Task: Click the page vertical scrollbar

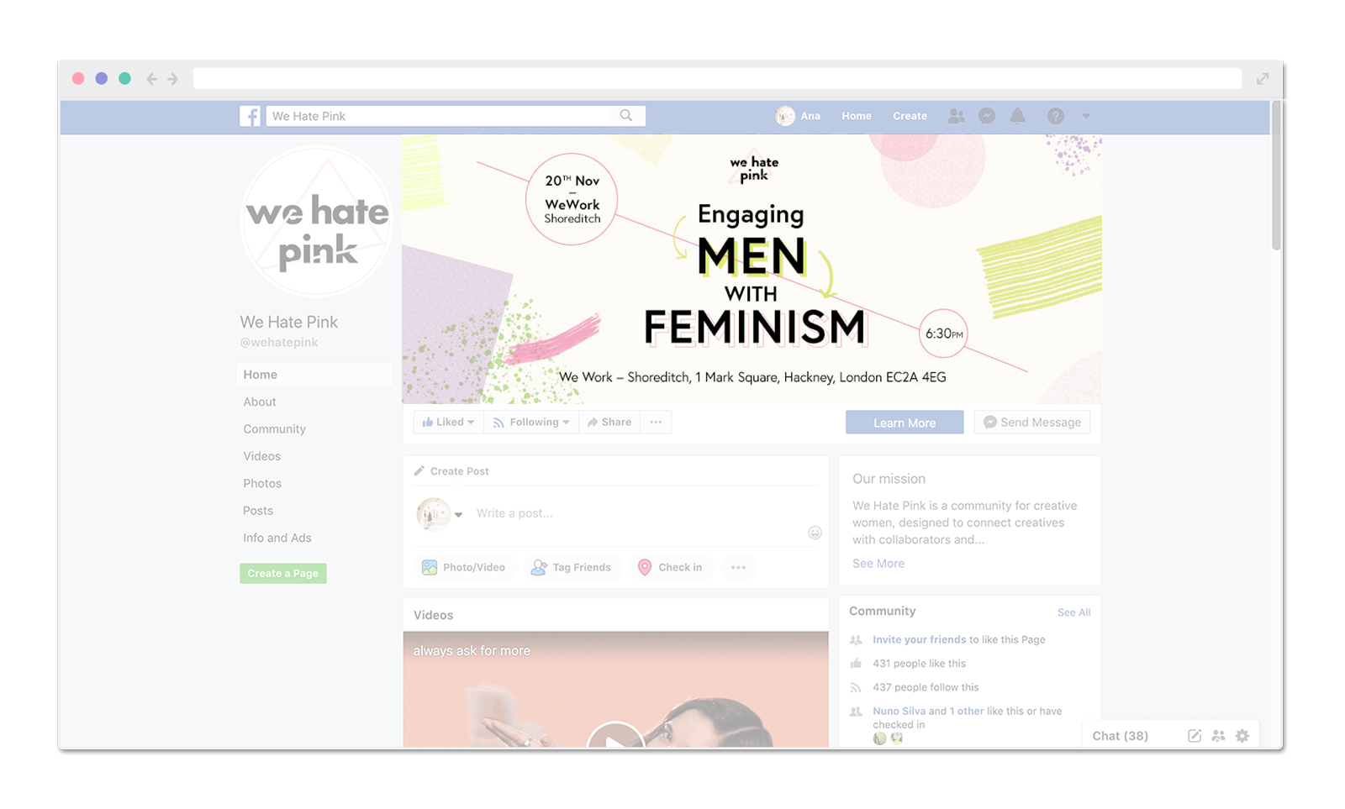Action: click(x=1276, y=176)
